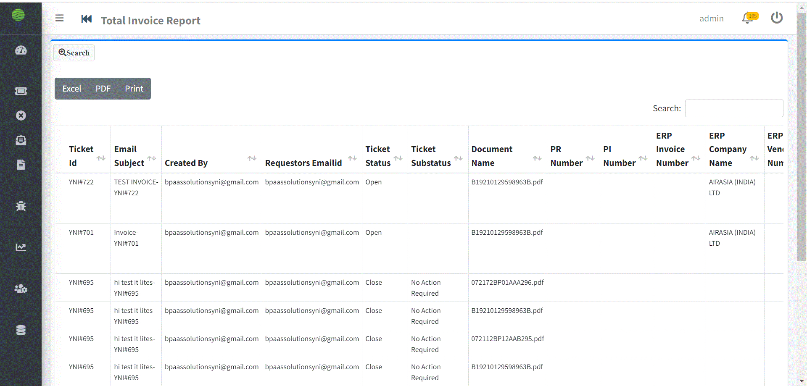The height and width of the screenshot is (386, 807).
Task: Open the mail inbox icon in sidebar
Action: (21, 140)
